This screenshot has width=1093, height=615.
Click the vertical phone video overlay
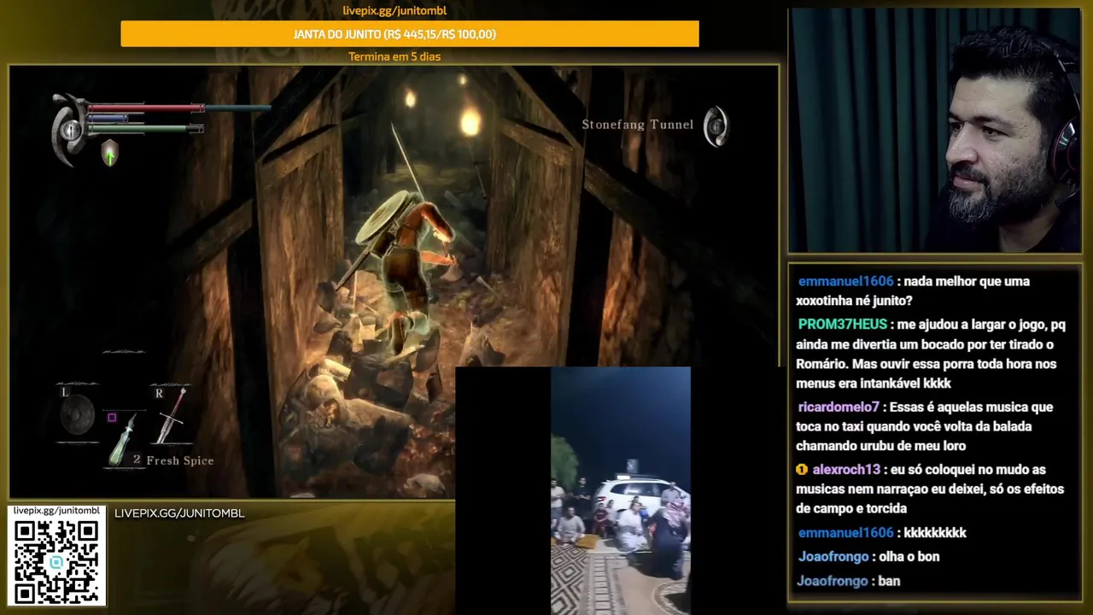coord(621,491)
